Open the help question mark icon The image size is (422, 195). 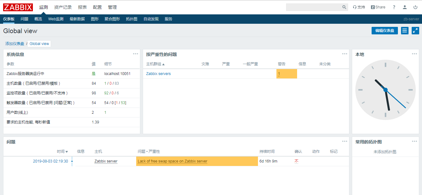394,7
